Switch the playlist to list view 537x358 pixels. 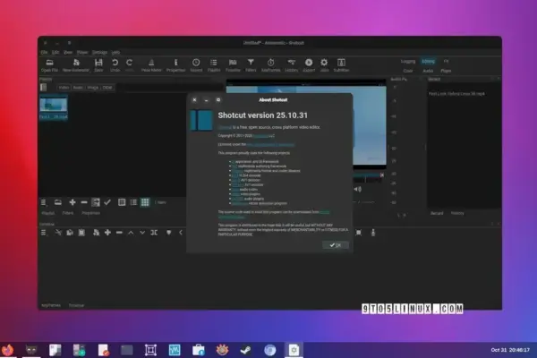point(133,202)
